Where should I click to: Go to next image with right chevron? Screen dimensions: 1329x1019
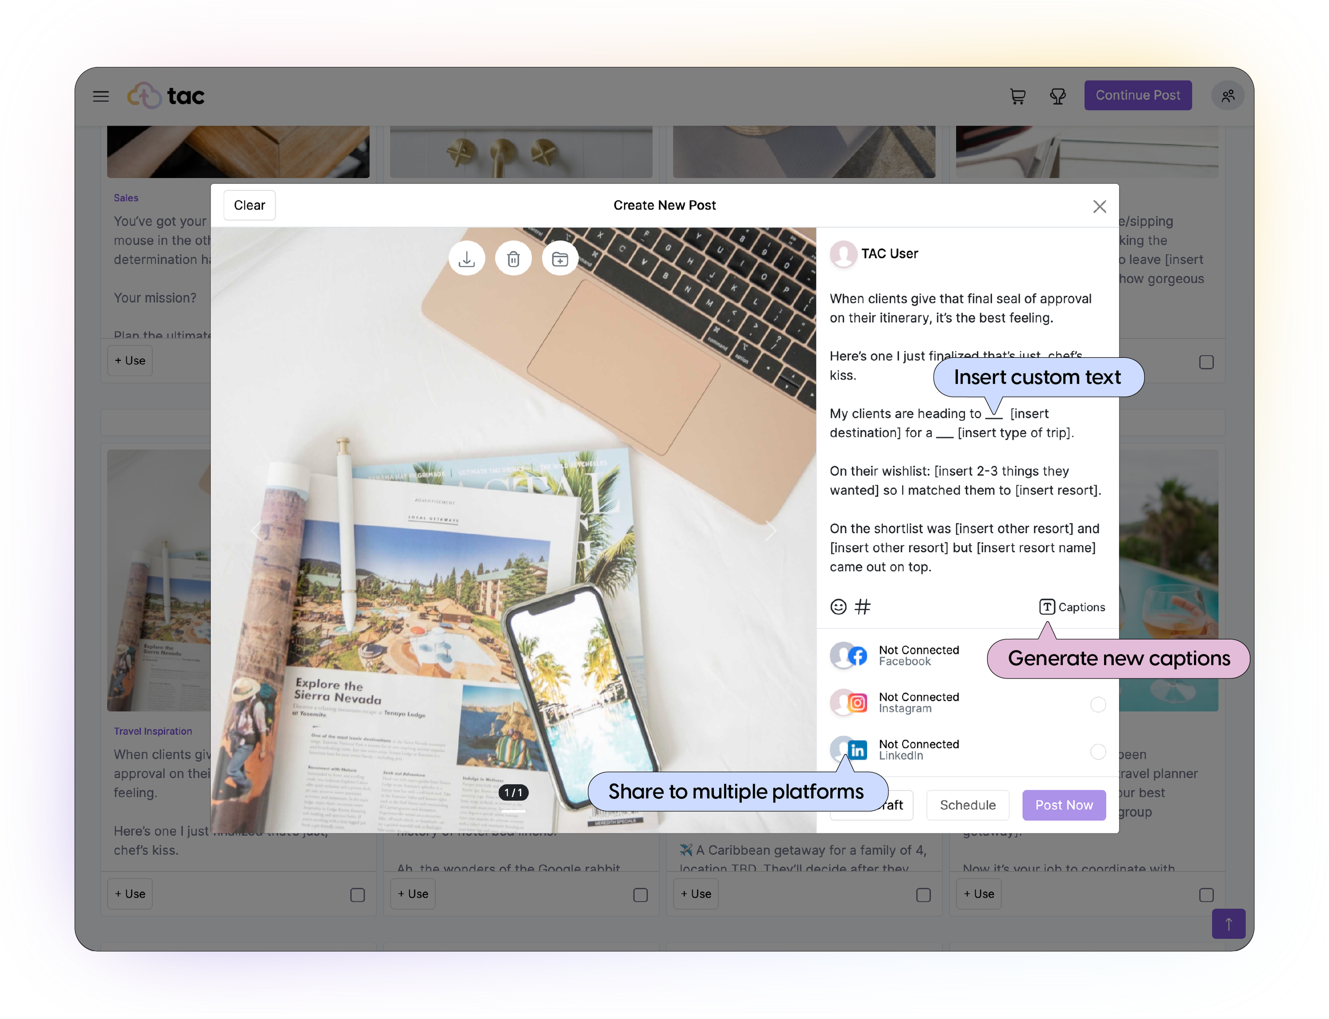point(770,530)
